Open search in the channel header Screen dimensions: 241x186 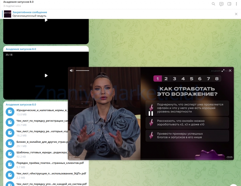point(213,4)
